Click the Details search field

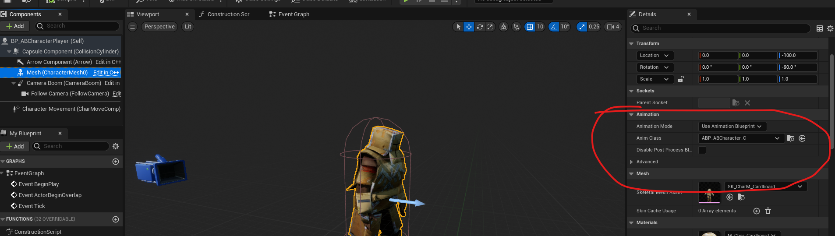click(721, 28)
